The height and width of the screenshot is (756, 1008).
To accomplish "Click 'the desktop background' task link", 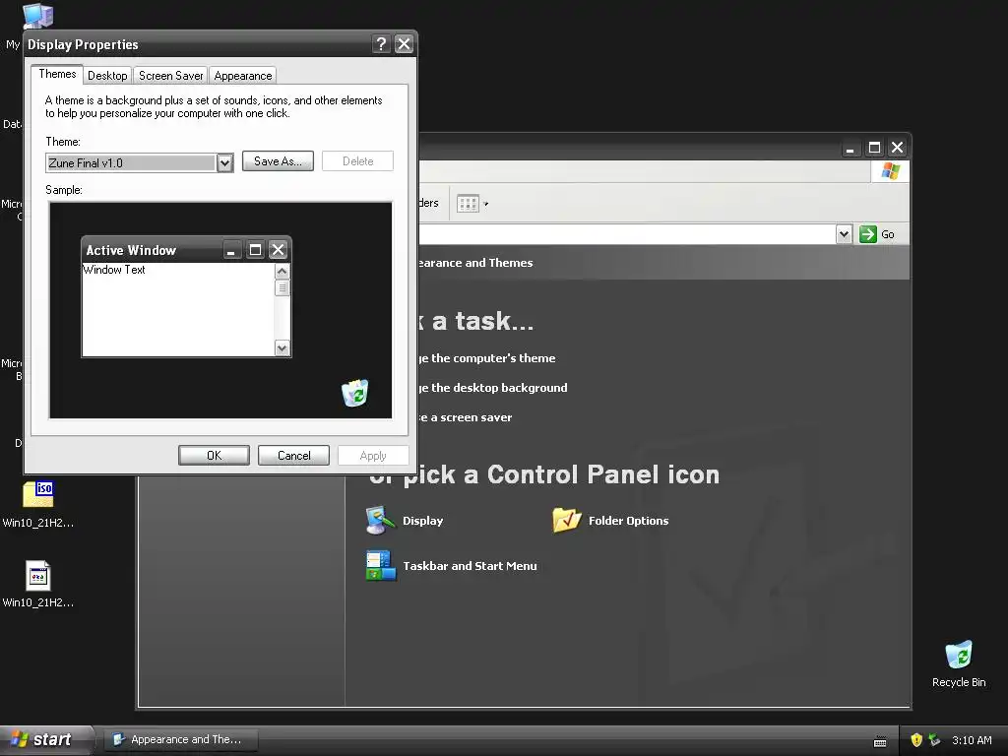I will 492,388.
